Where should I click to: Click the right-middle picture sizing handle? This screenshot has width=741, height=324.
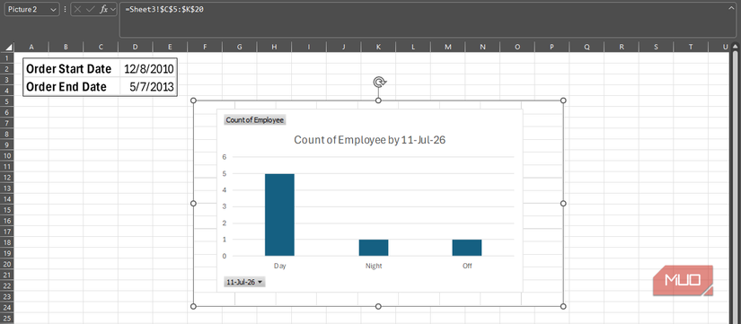coord(563,203)
